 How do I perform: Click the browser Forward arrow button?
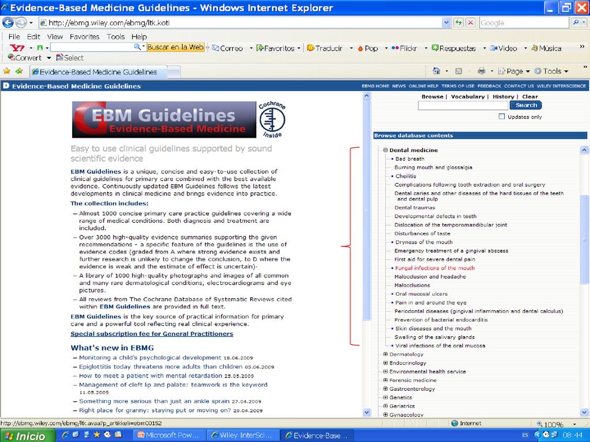tap(21, 22)
